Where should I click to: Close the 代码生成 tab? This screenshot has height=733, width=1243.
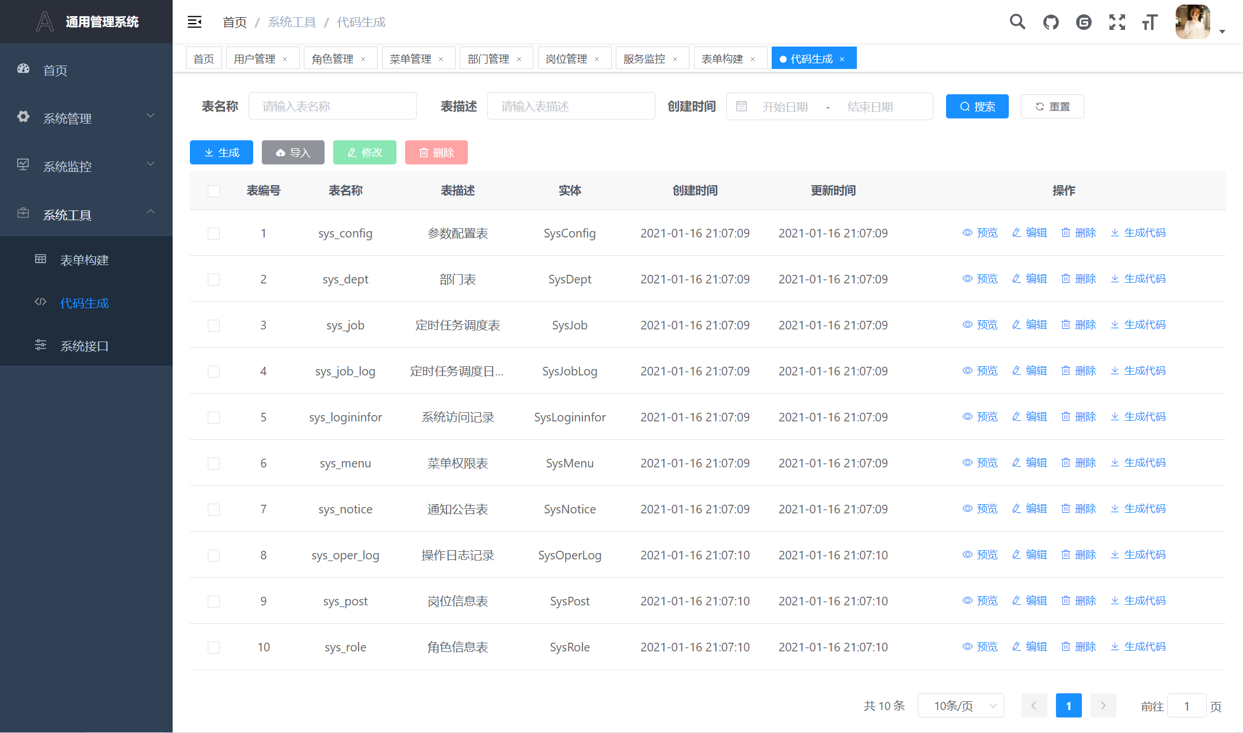[842, 59]
